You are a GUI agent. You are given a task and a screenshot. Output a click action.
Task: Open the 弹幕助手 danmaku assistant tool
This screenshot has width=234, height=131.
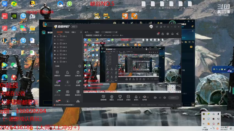point(57,74)
